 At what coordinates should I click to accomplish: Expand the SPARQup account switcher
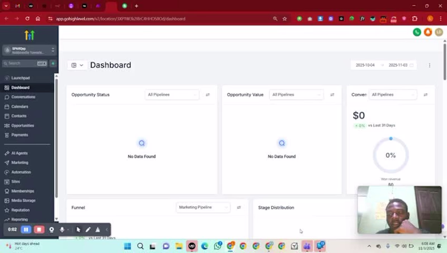click(x=30, y=50)
